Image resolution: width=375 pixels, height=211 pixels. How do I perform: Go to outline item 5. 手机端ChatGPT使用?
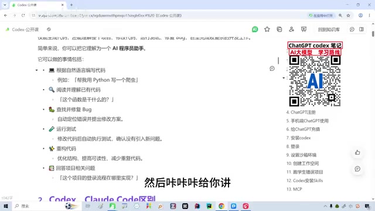[x=307, y=121]
